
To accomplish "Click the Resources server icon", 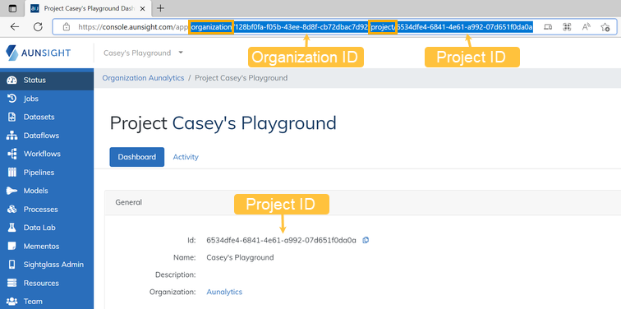I will coord(11,283).
